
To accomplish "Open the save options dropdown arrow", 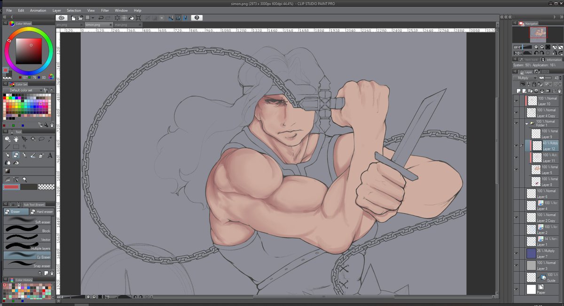I will point(93,17).
